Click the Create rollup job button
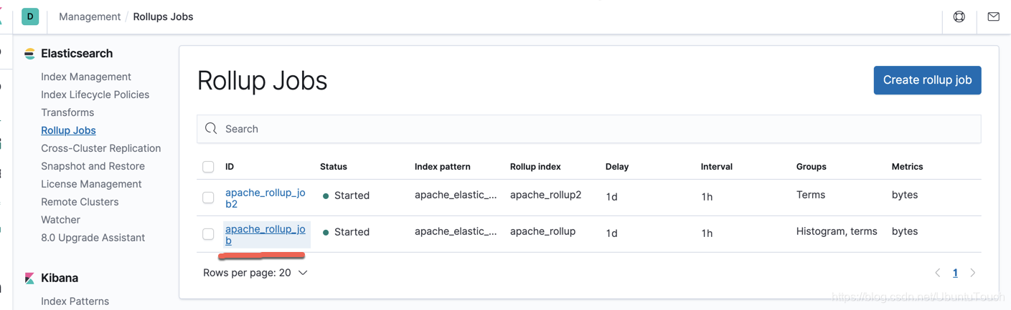1011x310 pixels. [x=927, y=80]
